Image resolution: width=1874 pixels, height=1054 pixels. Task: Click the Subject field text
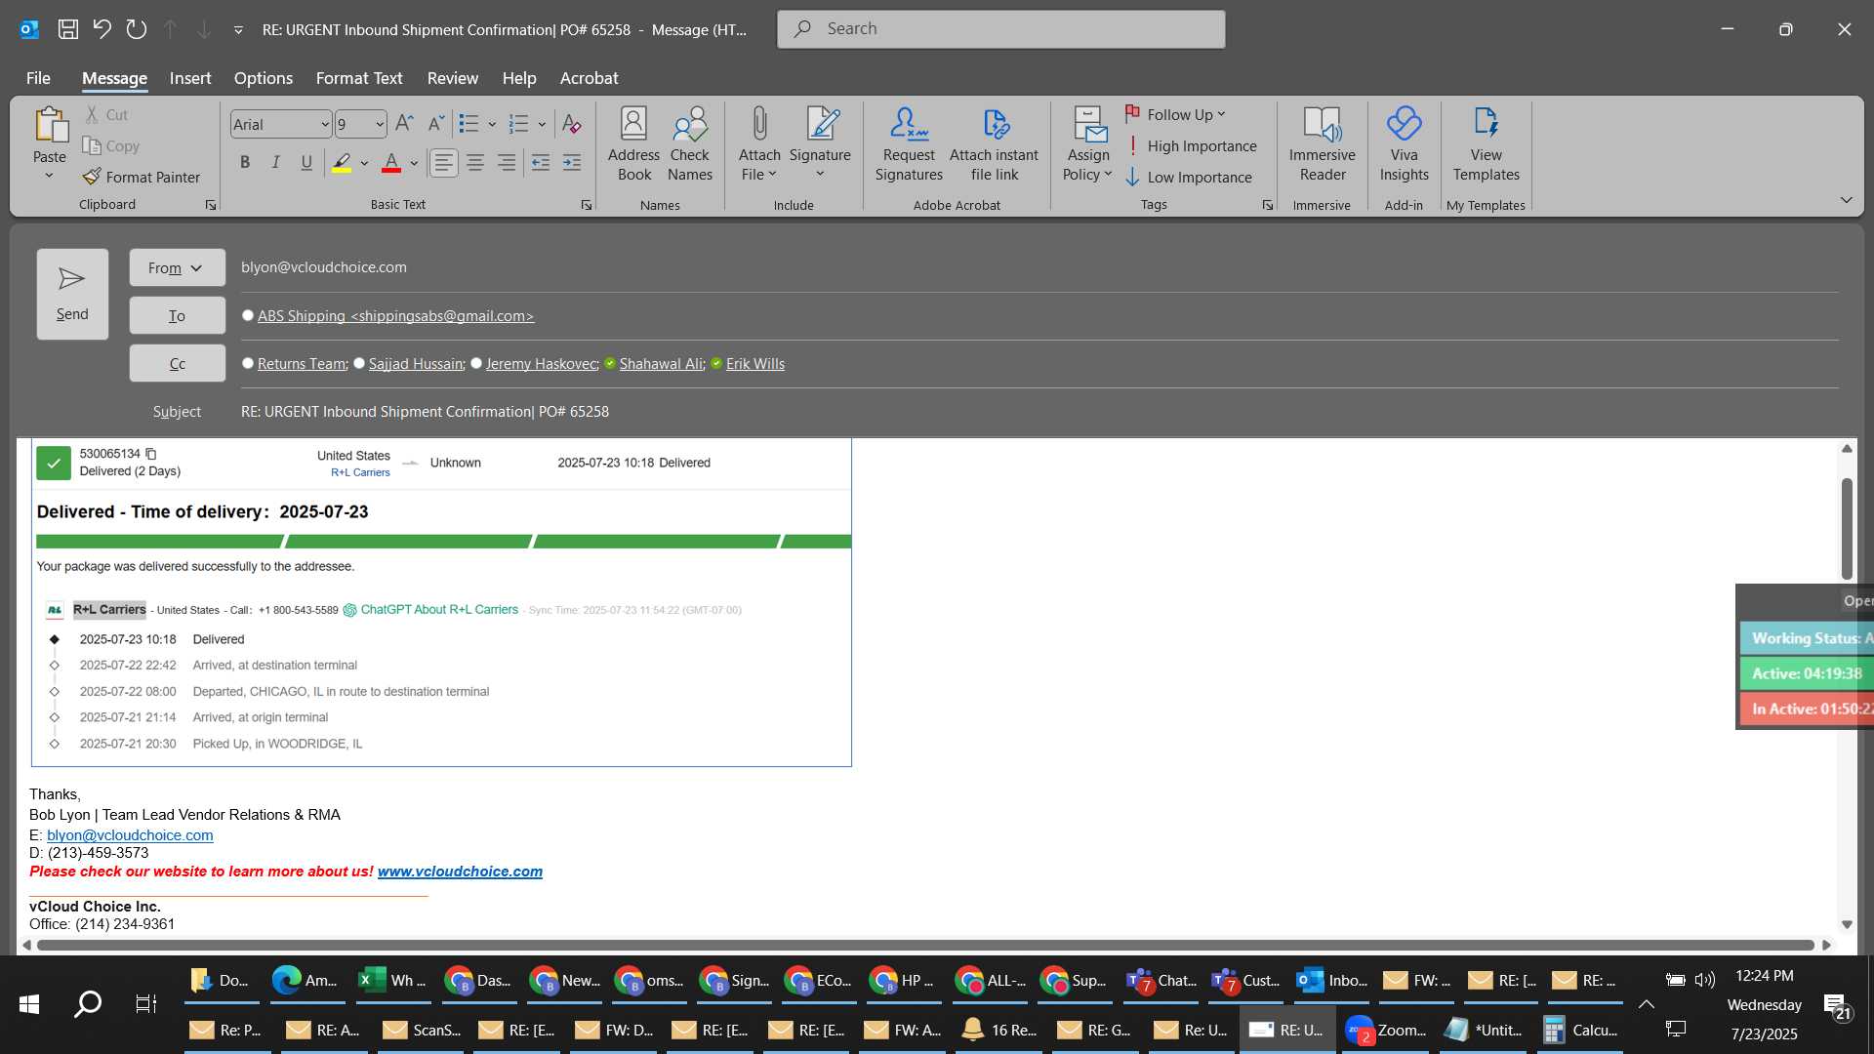[425, 412]
